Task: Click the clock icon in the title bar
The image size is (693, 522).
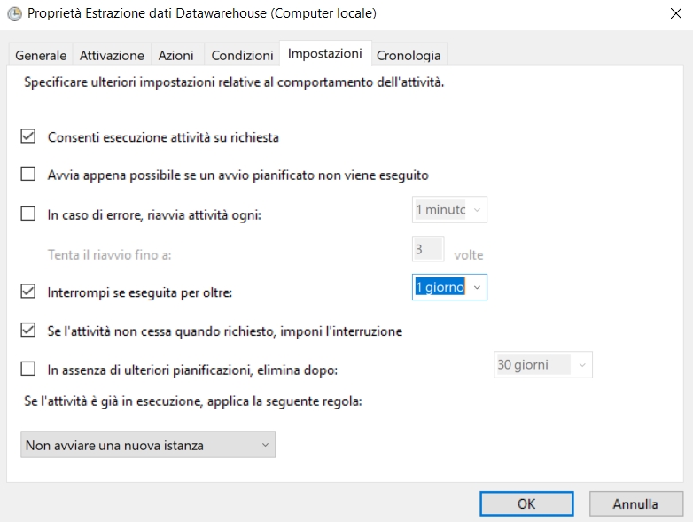Action: 13,15
